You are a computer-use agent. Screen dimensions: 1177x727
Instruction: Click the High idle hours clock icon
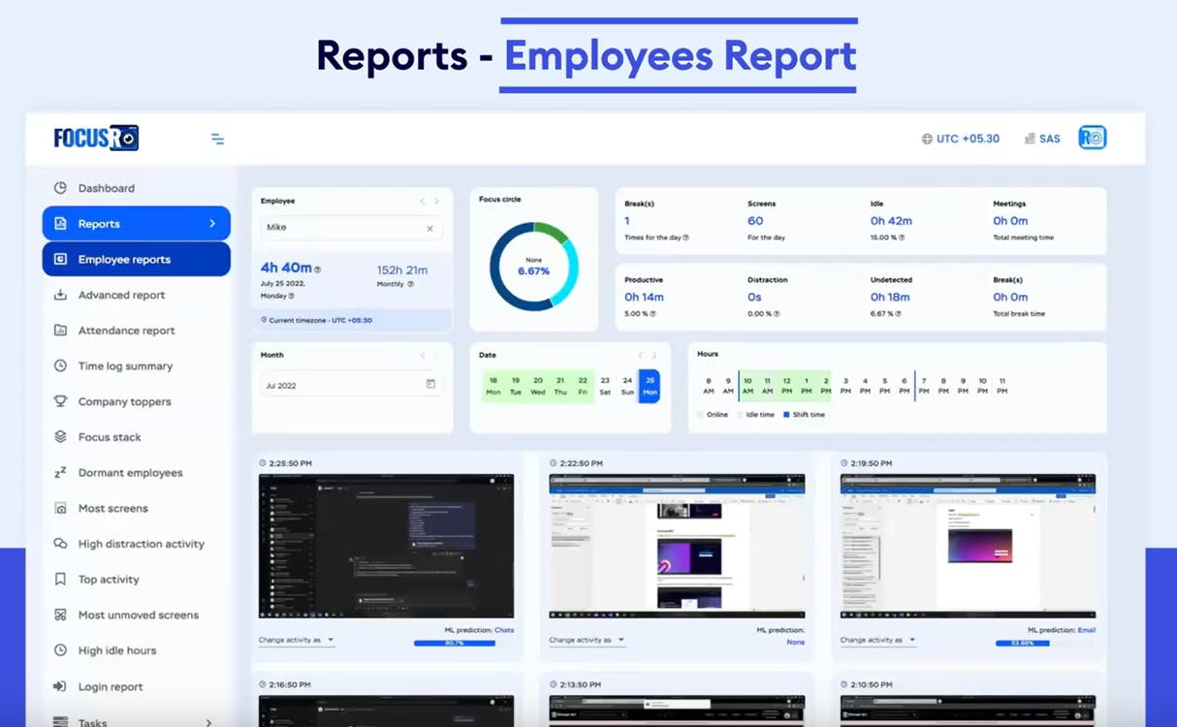(x=60, y=650)
